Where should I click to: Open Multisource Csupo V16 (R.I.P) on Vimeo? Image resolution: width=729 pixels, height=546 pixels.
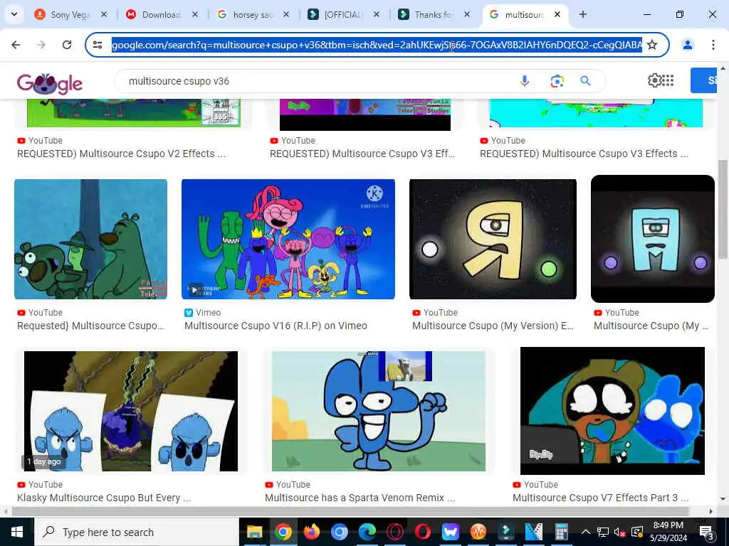point(276,326)
